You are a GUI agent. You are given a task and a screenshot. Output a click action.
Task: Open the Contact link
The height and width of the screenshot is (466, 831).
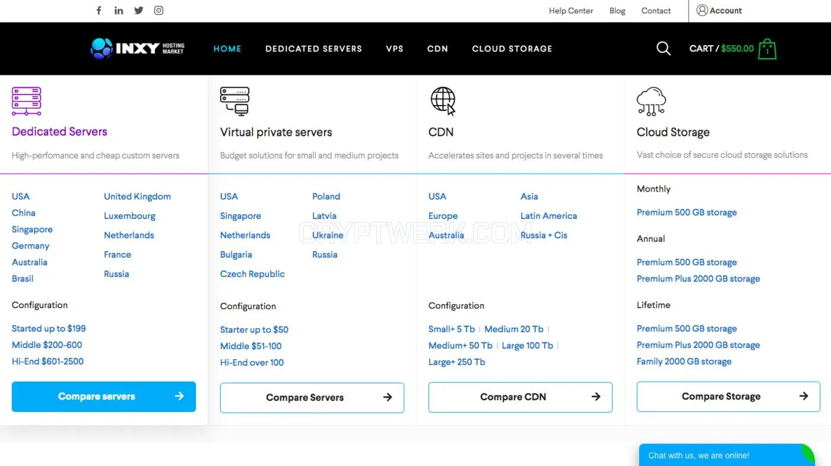[656, 11]
